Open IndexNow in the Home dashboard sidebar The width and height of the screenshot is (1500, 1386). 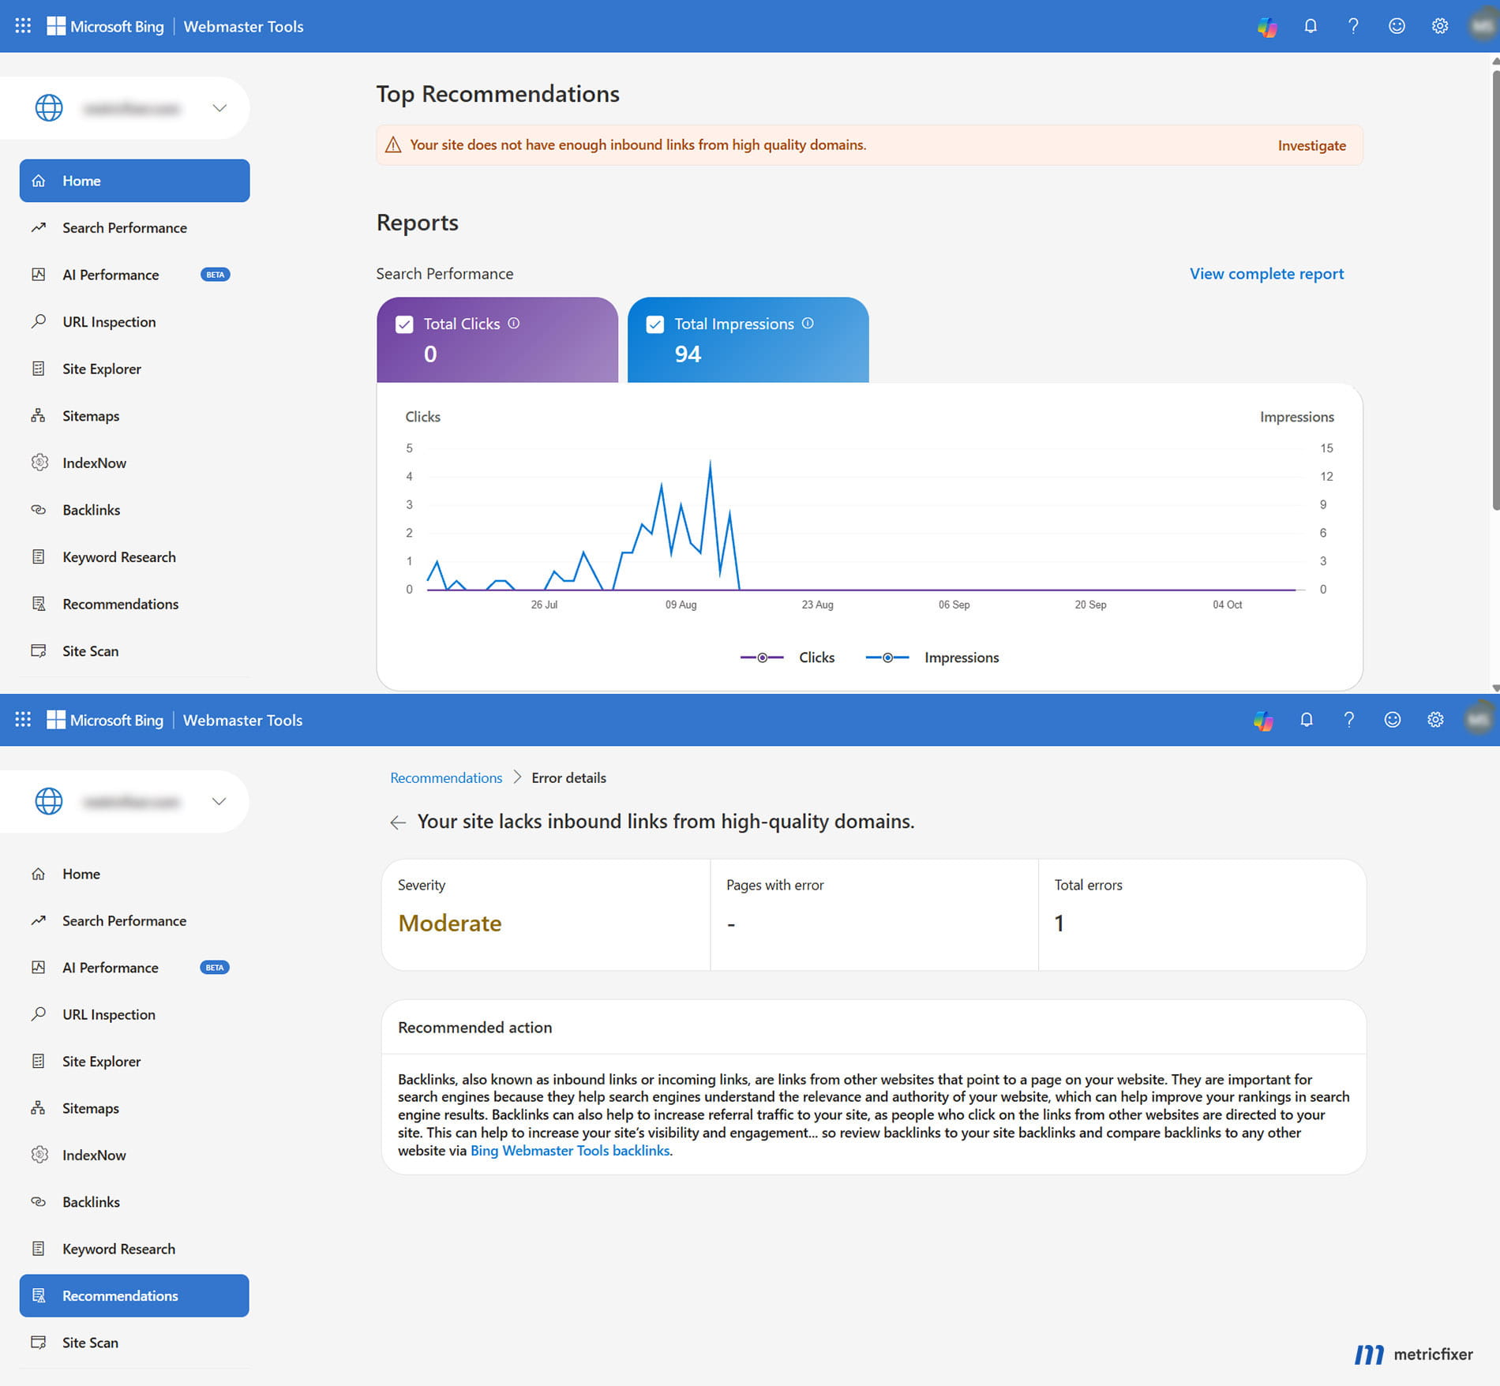click(134, 463)
